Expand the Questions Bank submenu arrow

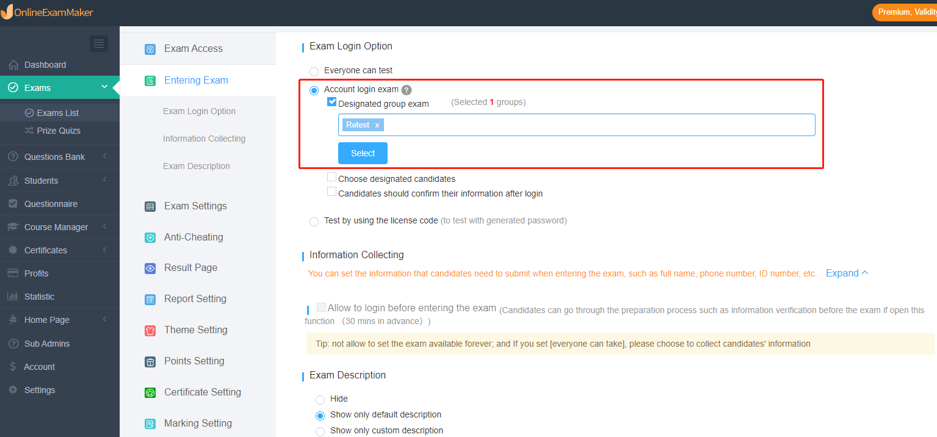[105, 156]
